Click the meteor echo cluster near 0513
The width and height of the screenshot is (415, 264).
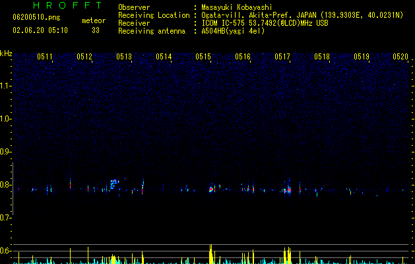pos(114,183)
